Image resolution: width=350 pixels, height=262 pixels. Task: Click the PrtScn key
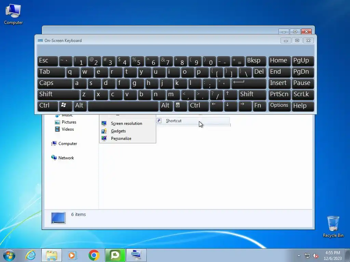click(x=280, y=95)
